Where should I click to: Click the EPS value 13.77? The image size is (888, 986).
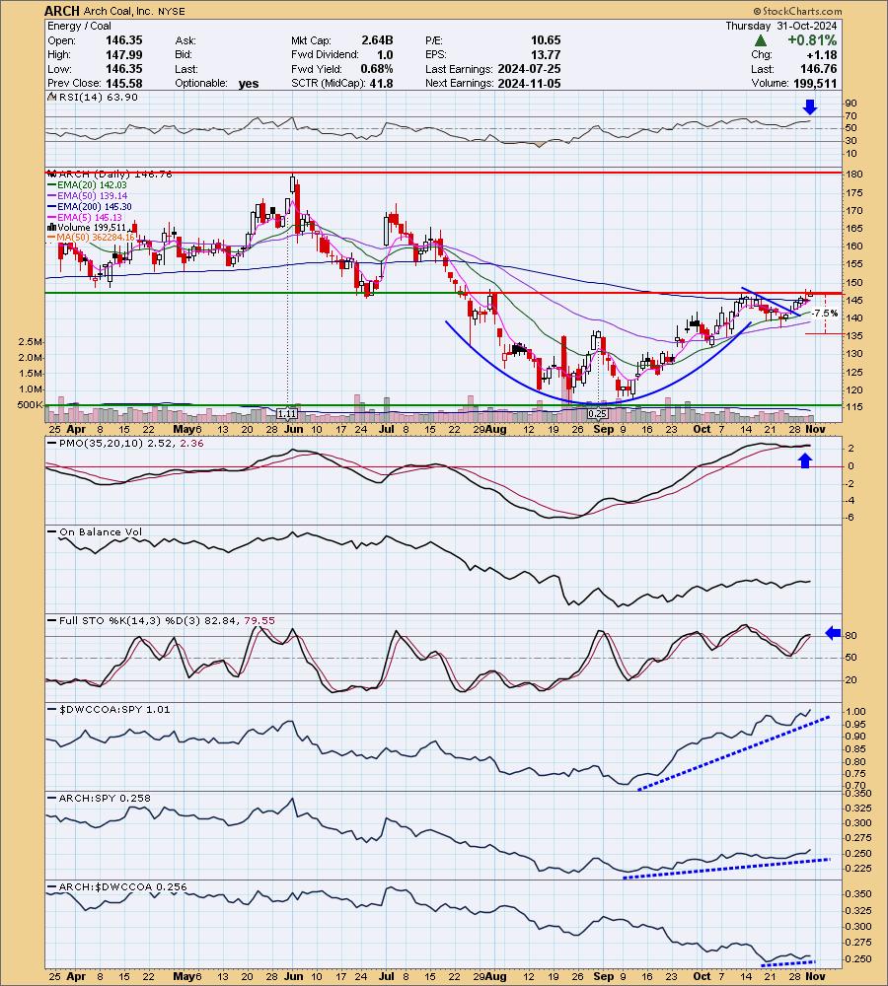coord(545,54)
